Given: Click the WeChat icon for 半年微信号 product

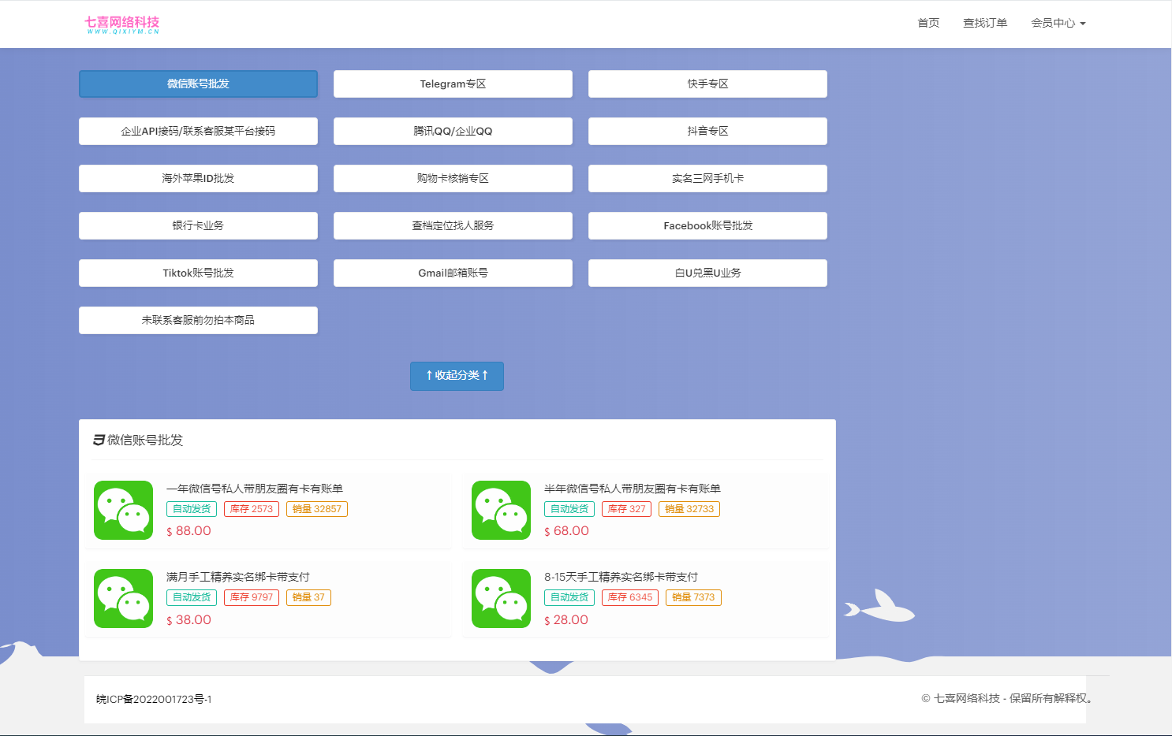Looking at the screenshot, I should (501, 511).
